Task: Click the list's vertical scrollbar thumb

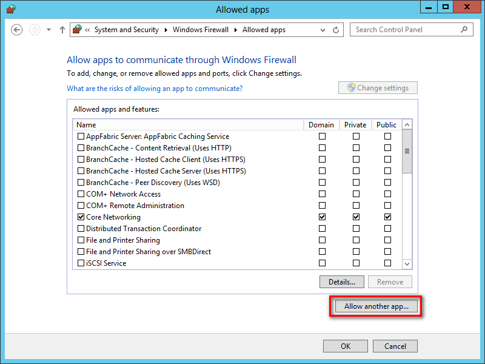Action: (x=407, y=152)
